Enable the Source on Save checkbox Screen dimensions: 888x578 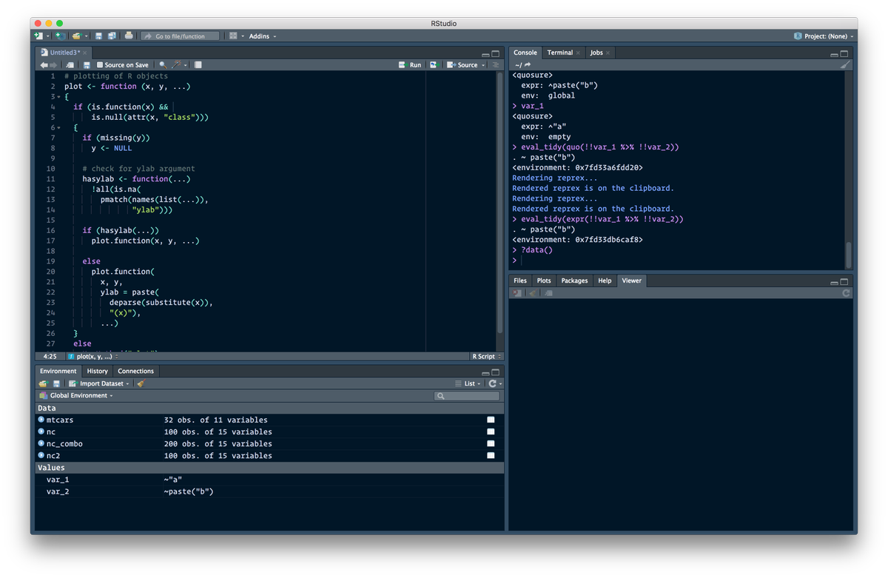[x=101, y=64]
